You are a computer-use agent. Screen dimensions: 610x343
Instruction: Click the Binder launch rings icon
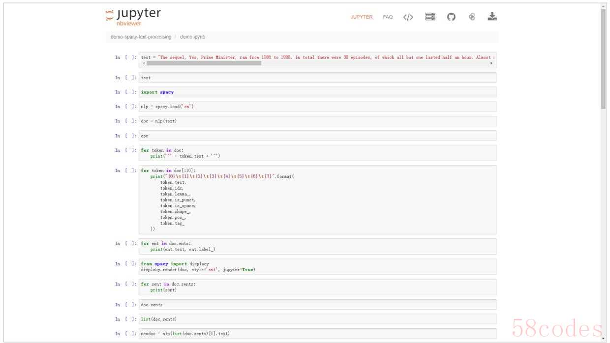tap(472, 17)
